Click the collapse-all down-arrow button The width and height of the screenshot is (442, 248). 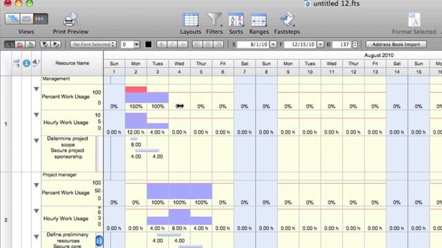[x=45, y=44]
